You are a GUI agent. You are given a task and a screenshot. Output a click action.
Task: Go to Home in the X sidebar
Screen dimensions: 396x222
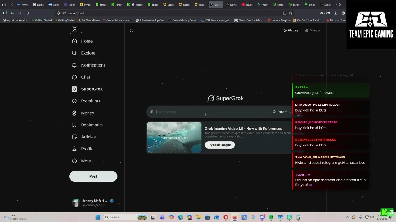[82, 41]
